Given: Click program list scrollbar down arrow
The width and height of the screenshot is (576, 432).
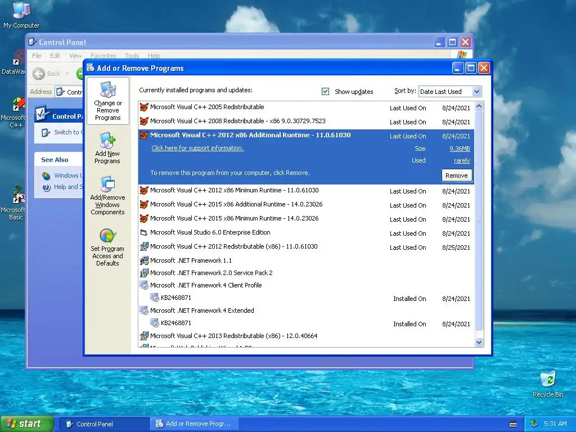Looking at the screenshot, I should point(479,343).
